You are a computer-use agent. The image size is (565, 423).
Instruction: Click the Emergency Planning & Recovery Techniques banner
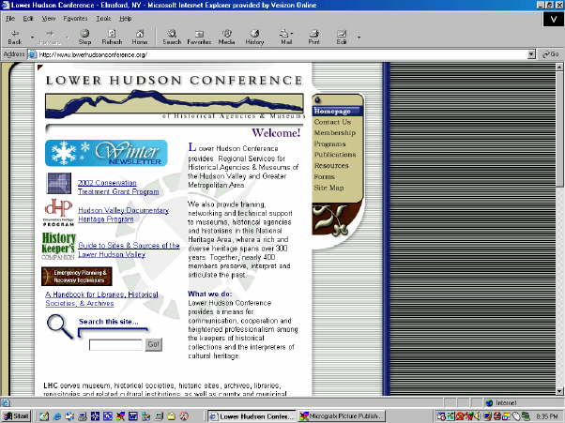point(77,276)
